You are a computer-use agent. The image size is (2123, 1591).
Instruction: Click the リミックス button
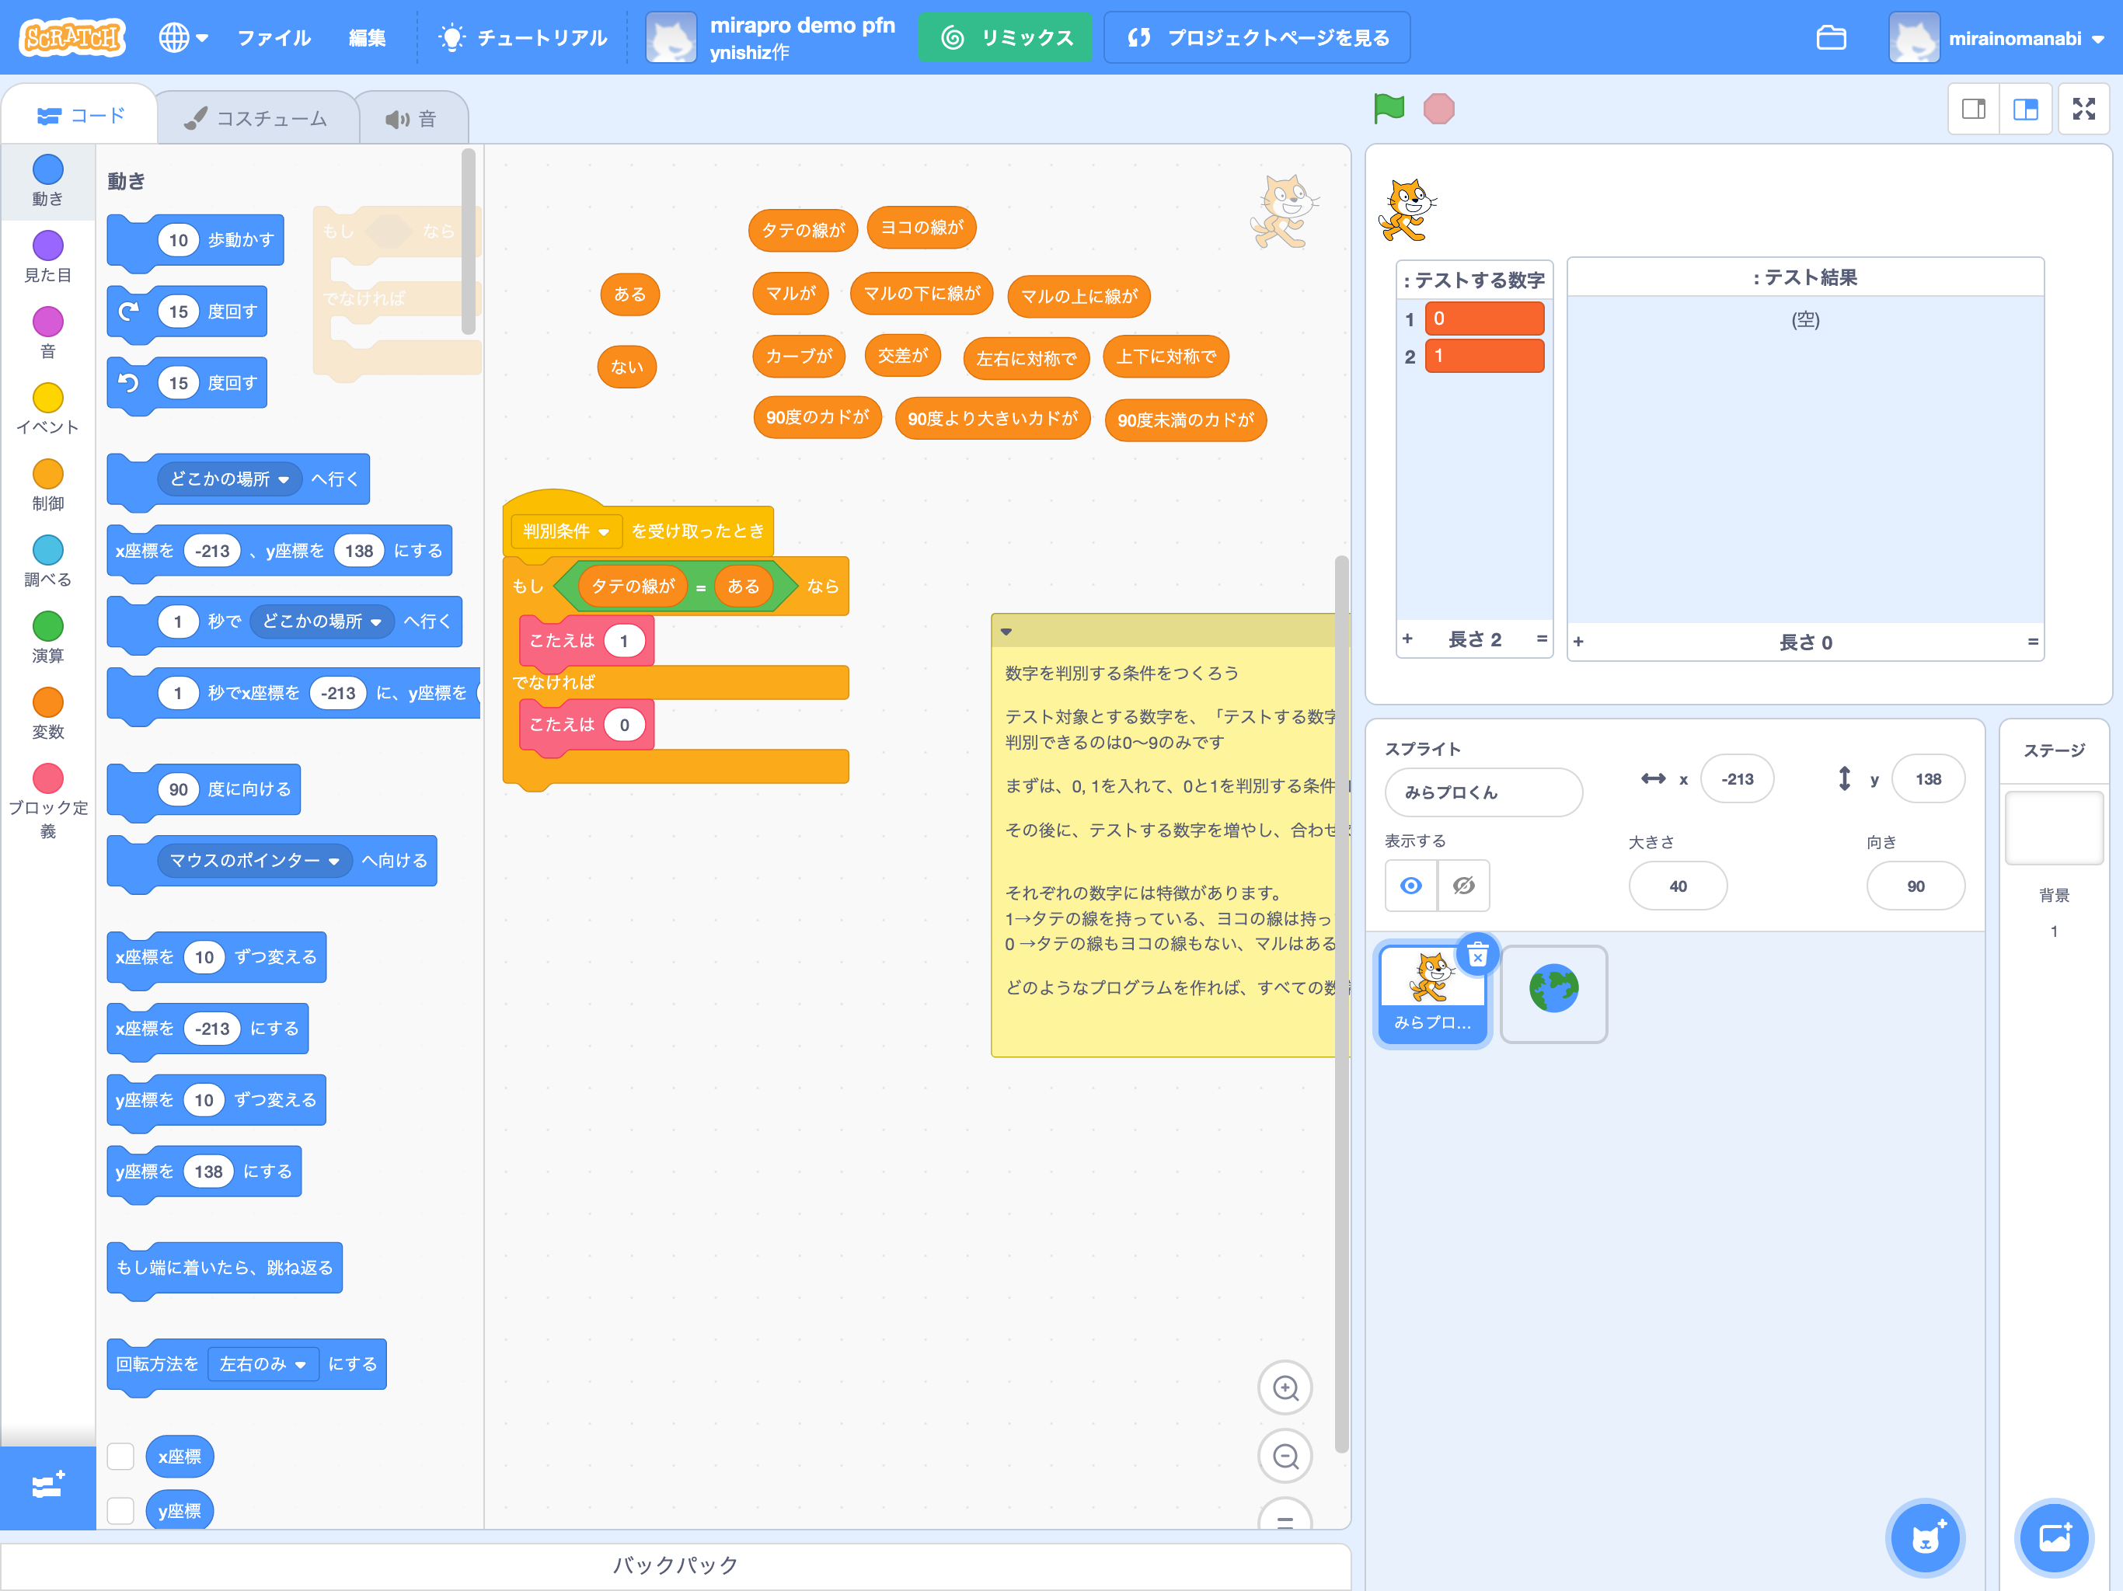[1005, 37]
